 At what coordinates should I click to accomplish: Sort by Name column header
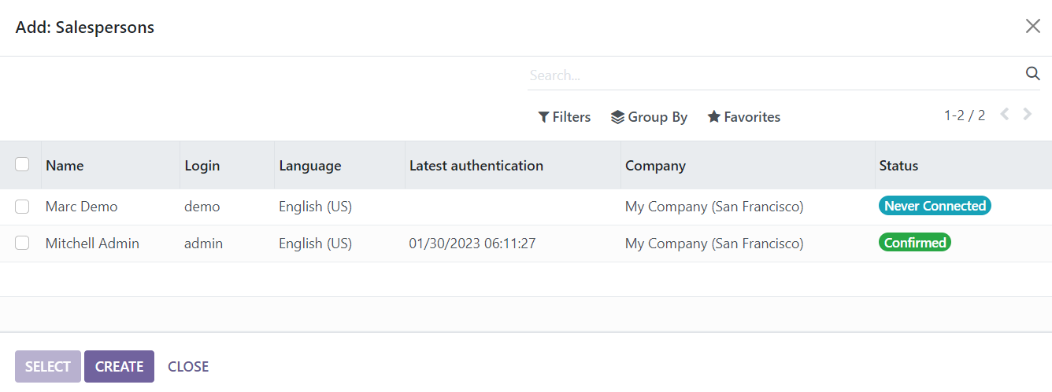(65, 166)
